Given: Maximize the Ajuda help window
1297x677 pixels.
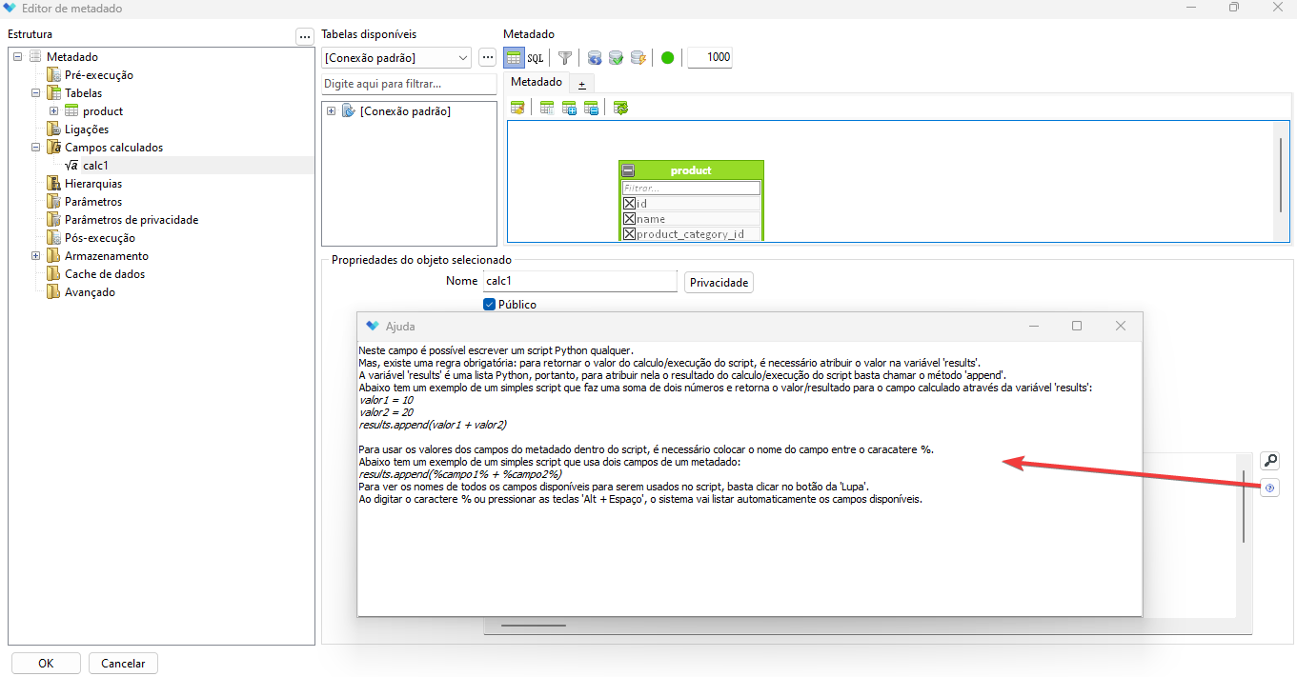Looking at the screenshot, I should click(1077, 326).
